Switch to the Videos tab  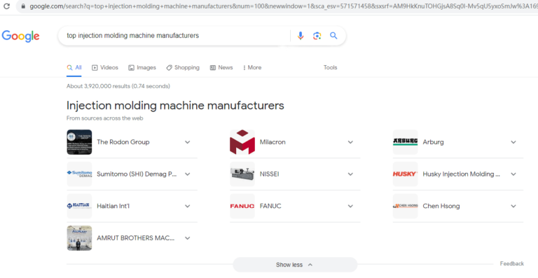tap(105, 67)
